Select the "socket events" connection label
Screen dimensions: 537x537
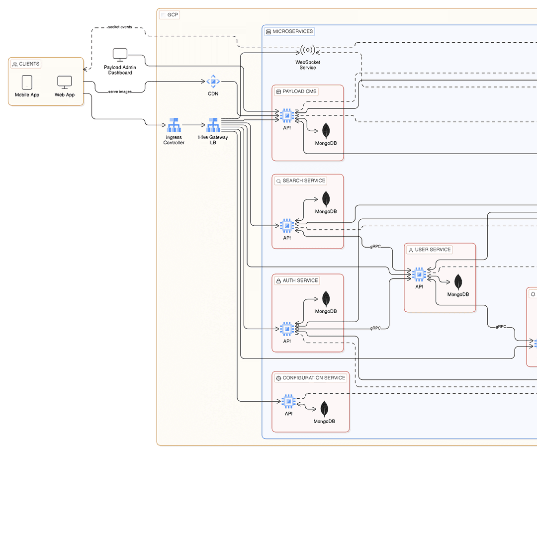pos(120,27)
